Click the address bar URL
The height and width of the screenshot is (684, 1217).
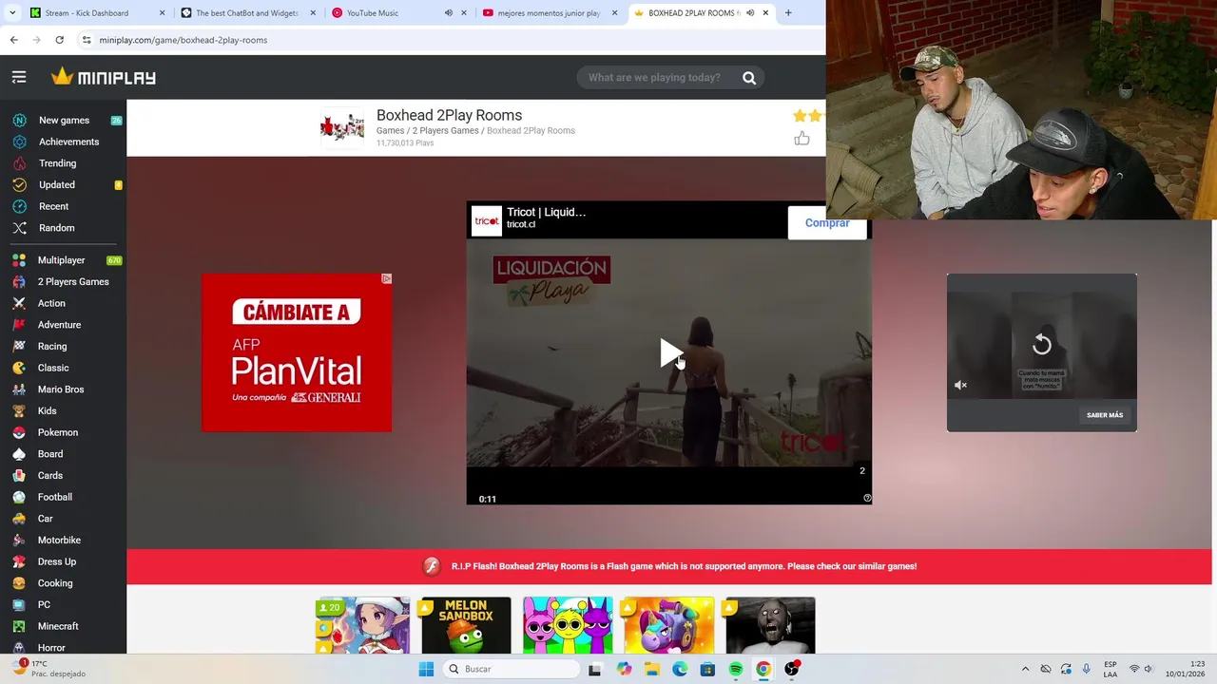pyautogui.click(x=184, y=40)
